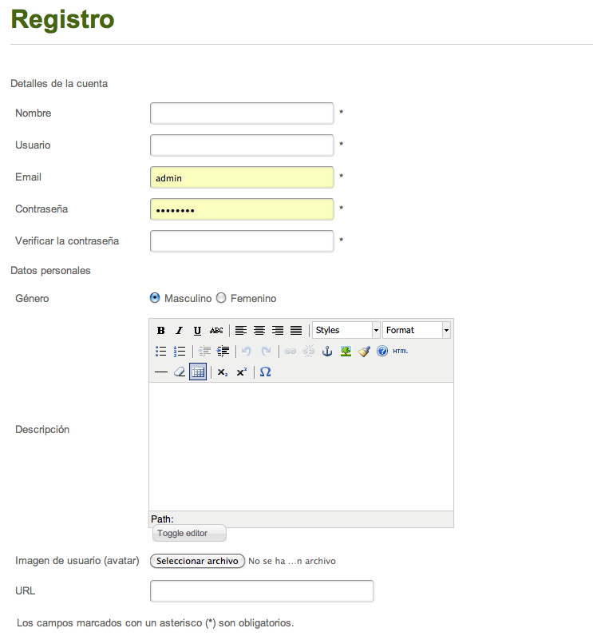
Task: Click inside the Descripción editor text area
Action: click(x=301, y=446)
